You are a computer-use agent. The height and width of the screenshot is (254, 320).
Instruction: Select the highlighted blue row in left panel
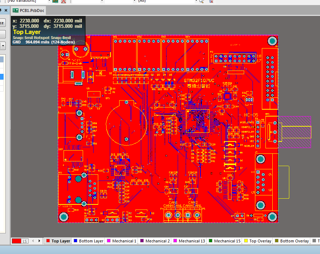(x=3, y=77)
